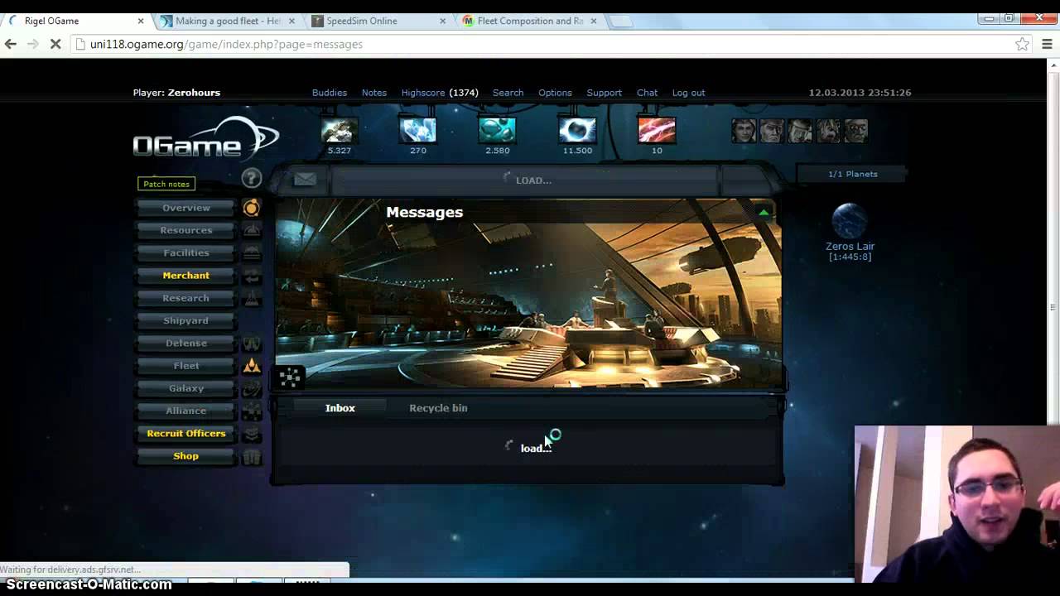Select the fifth officer portrait icon

856,131
